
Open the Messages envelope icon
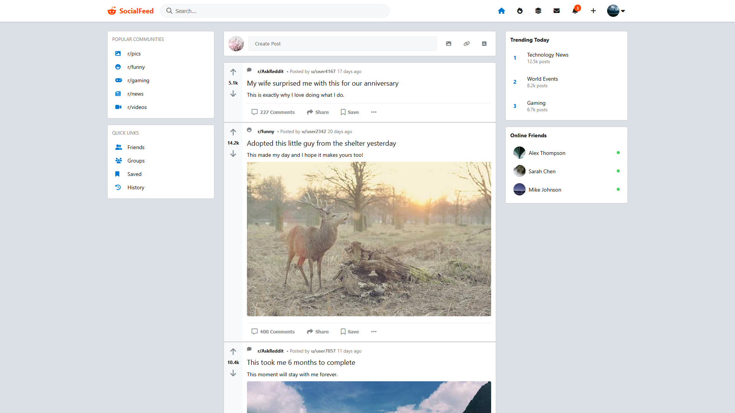pos(556,11)
